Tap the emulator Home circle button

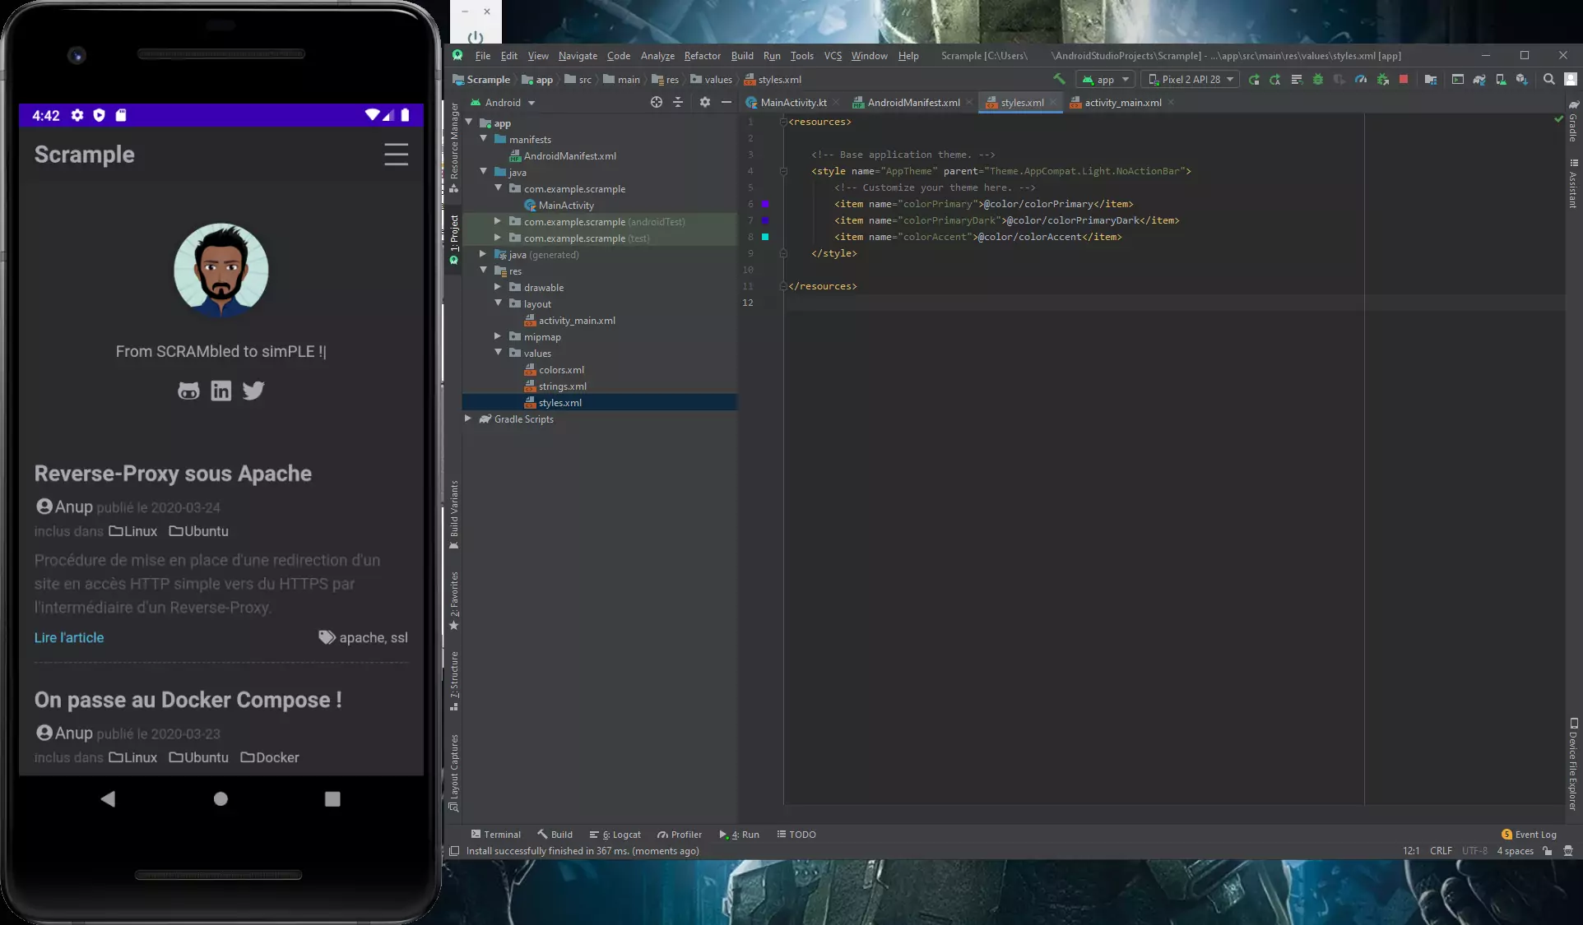[x=221, y=798]
